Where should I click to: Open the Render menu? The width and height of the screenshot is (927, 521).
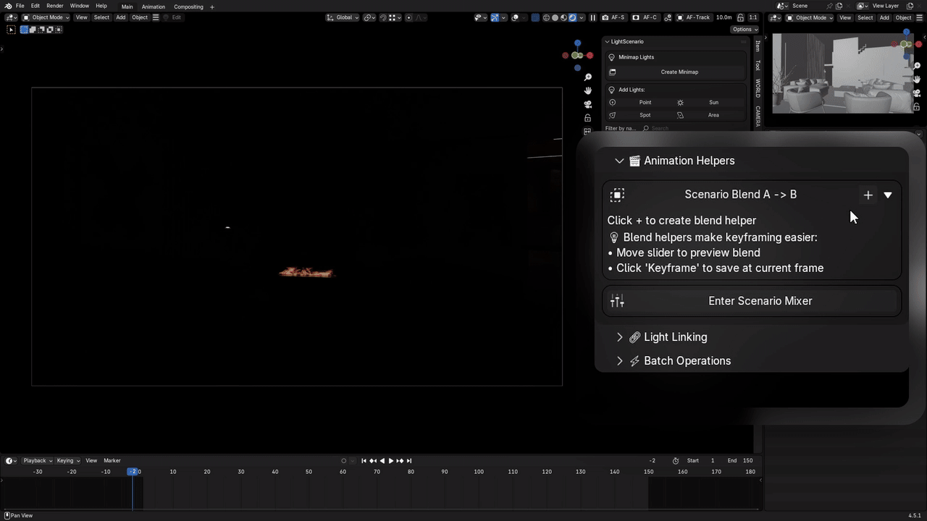55,6
